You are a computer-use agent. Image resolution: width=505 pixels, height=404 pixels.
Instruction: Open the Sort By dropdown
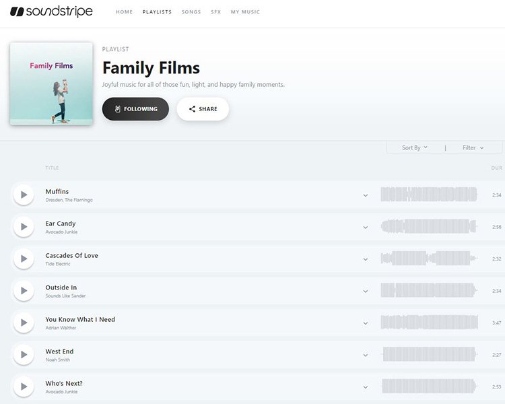point(415,147)
